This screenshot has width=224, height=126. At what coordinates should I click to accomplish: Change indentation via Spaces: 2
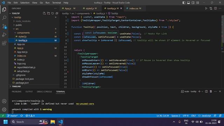click(176, 116)
